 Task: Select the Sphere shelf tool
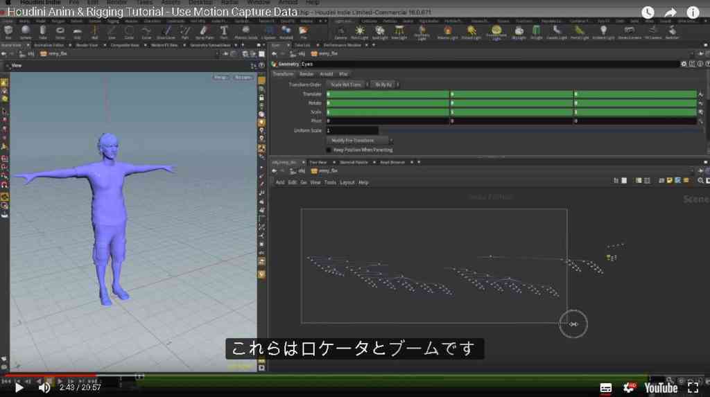(x=26, y=31)
